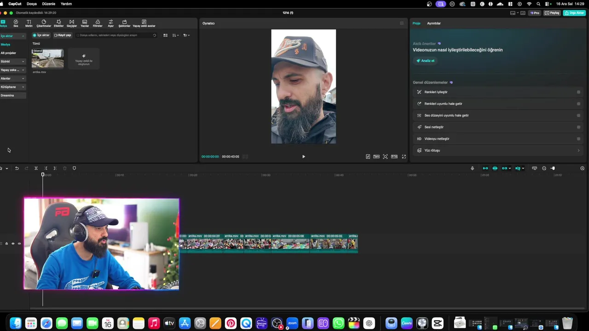Click the trash delete icon in timeline toolbar

[64, 168]
